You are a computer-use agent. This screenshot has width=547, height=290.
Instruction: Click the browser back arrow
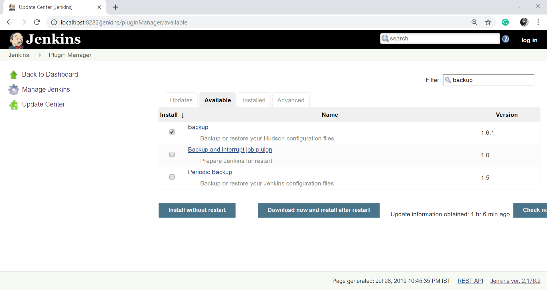pos(9,22)
